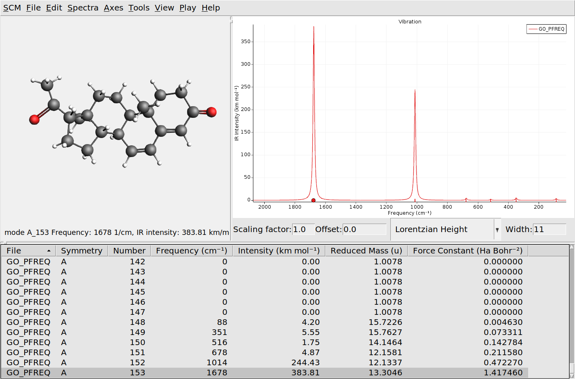Click the GO_PFREQ legend entry

click(546, 29)
